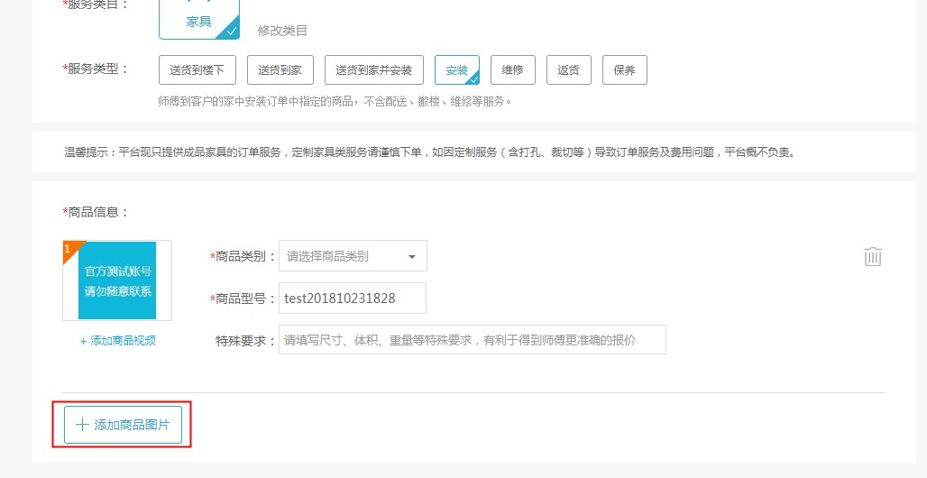Click the 温馨提示 notice text
The width and height of the screenshot is (927, 478).
[x=430, y=152]
